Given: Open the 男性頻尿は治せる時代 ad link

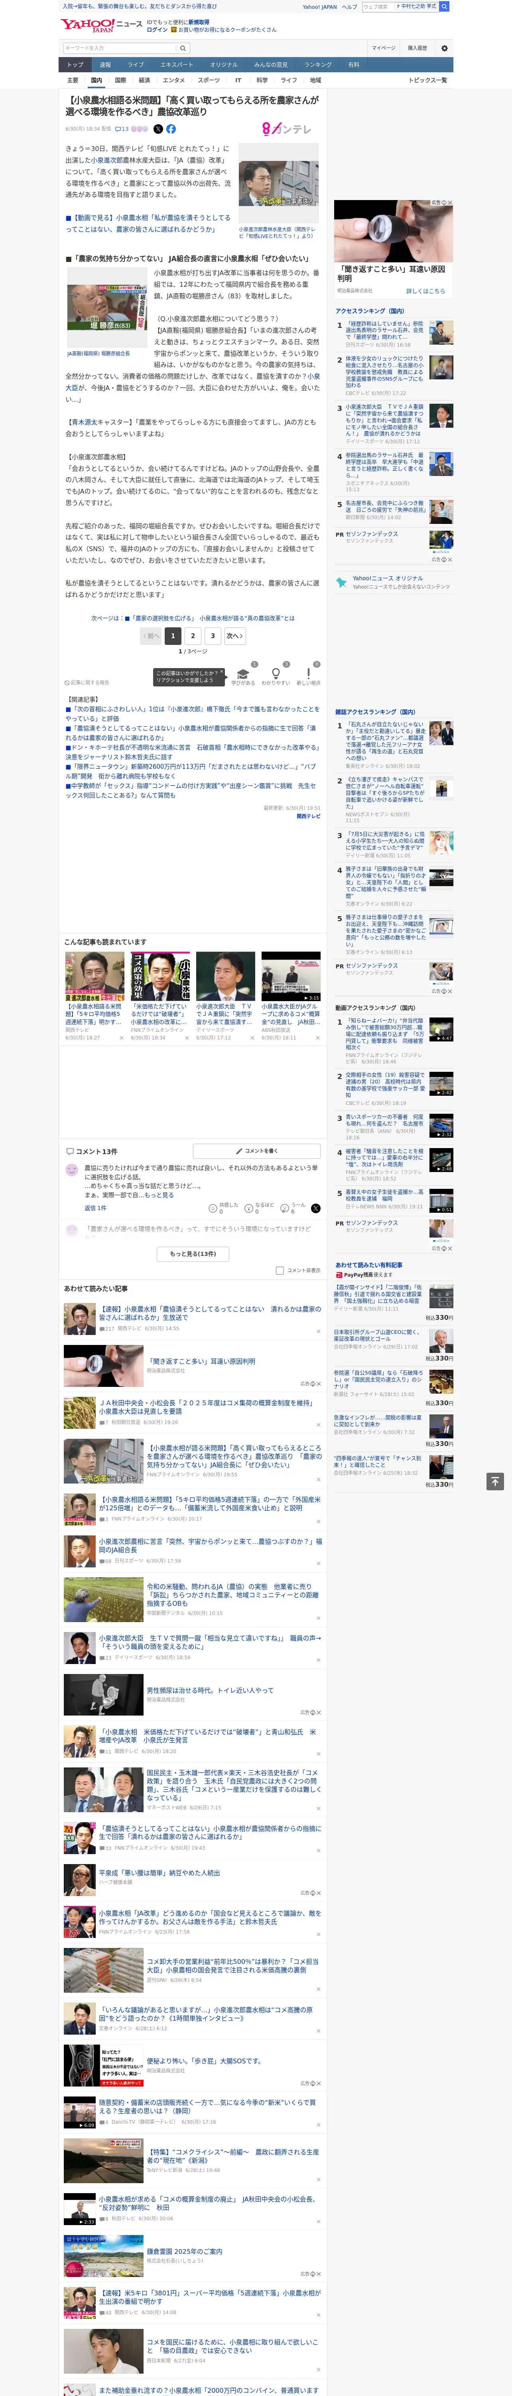Looking at the screenshot, I should [210, 1690].
